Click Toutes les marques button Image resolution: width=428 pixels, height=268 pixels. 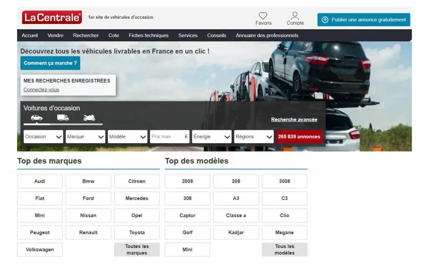tap(137, 250)
